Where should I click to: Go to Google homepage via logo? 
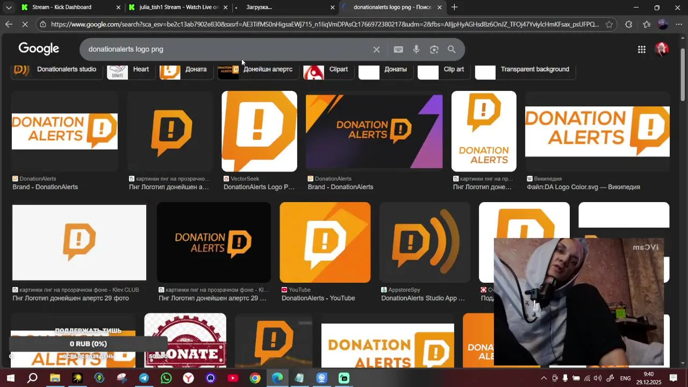coord(39,49)
